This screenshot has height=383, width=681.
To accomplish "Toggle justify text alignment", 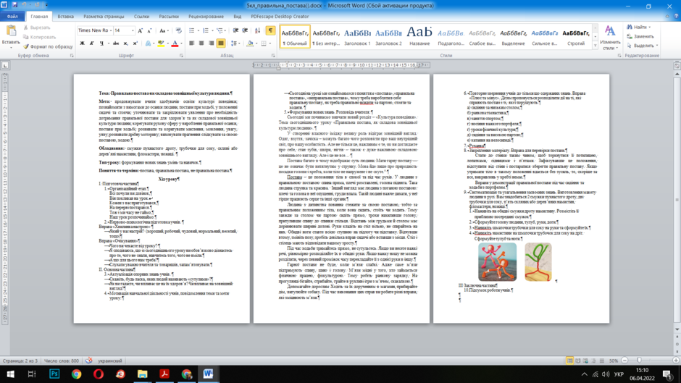I will (x=221, y=43).
